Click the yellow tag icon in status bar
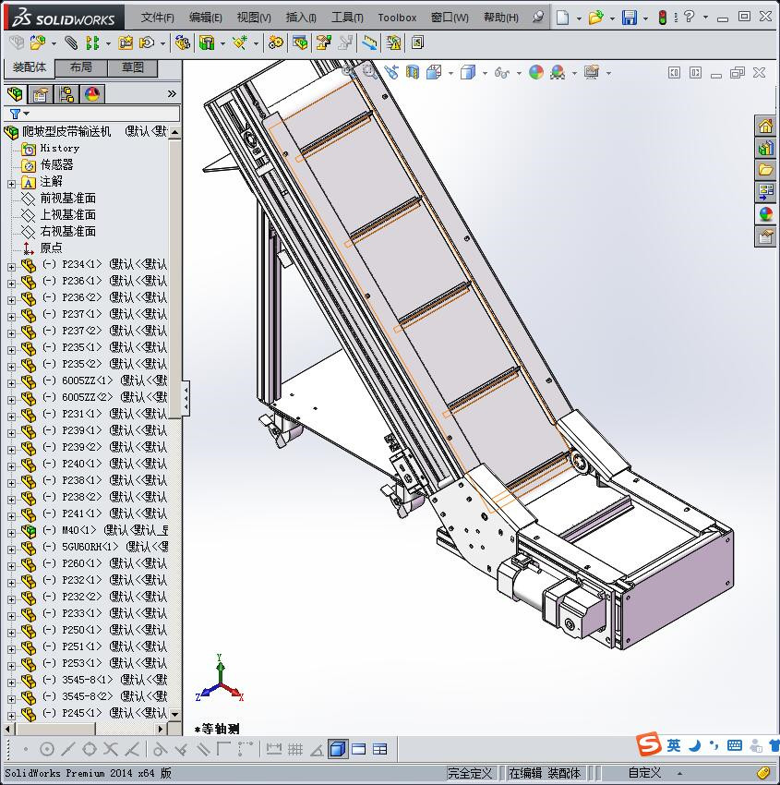Screen dimensions: 780x785 point(763,773)
